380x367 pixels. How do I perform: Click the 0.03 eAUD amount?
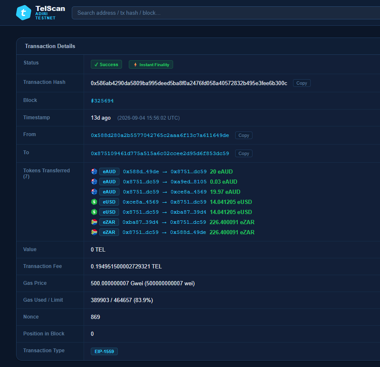(x=223, y=182)
